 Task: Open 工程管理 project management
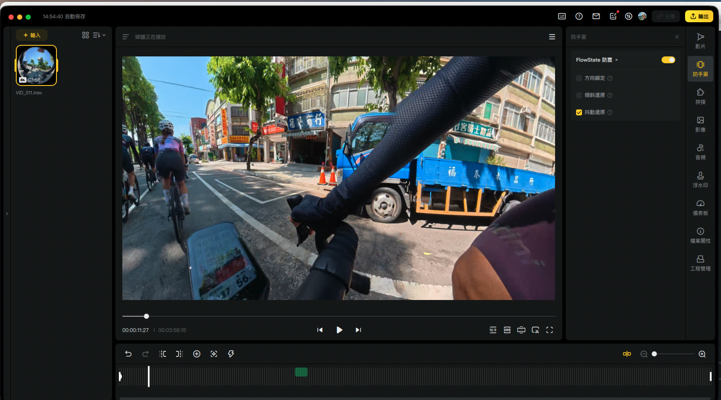700,263
